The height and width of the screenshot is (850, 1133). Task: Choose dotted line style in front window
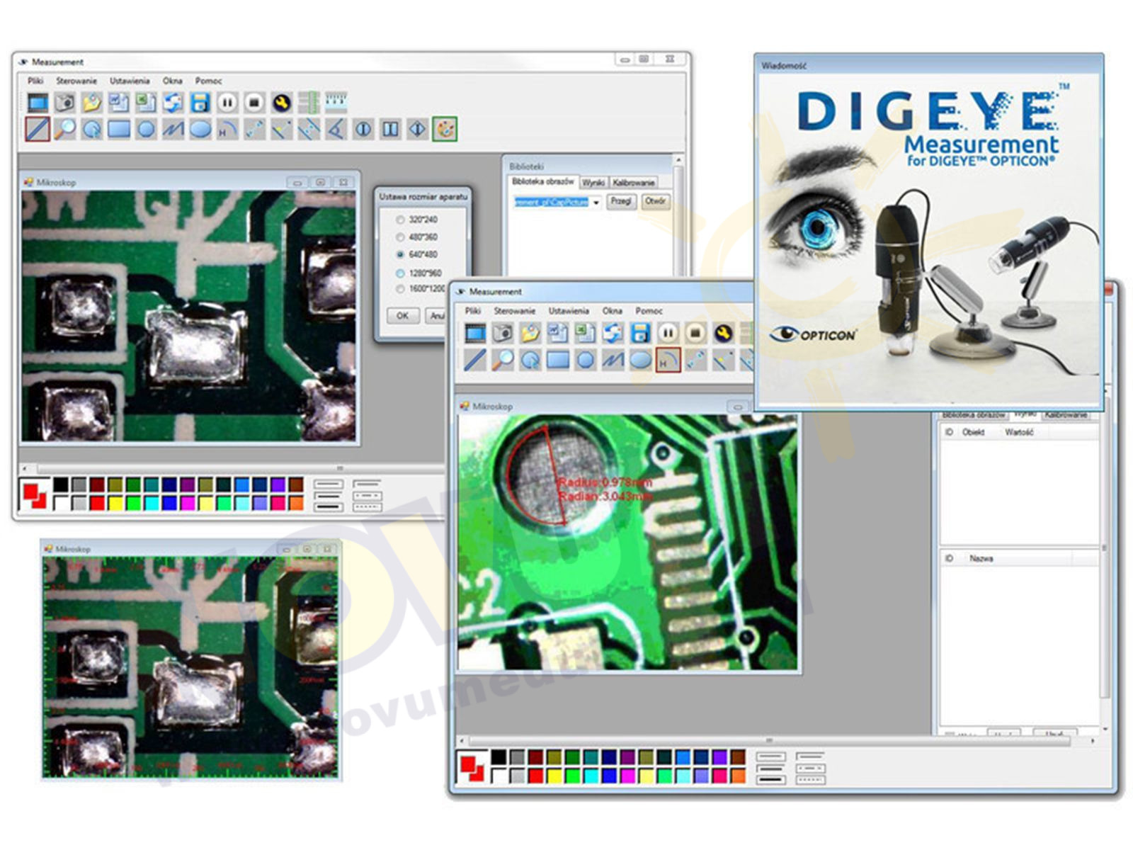810,780
